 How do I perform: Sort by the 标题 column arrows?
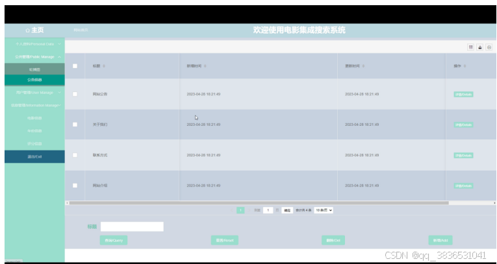[x=104, y=66]
